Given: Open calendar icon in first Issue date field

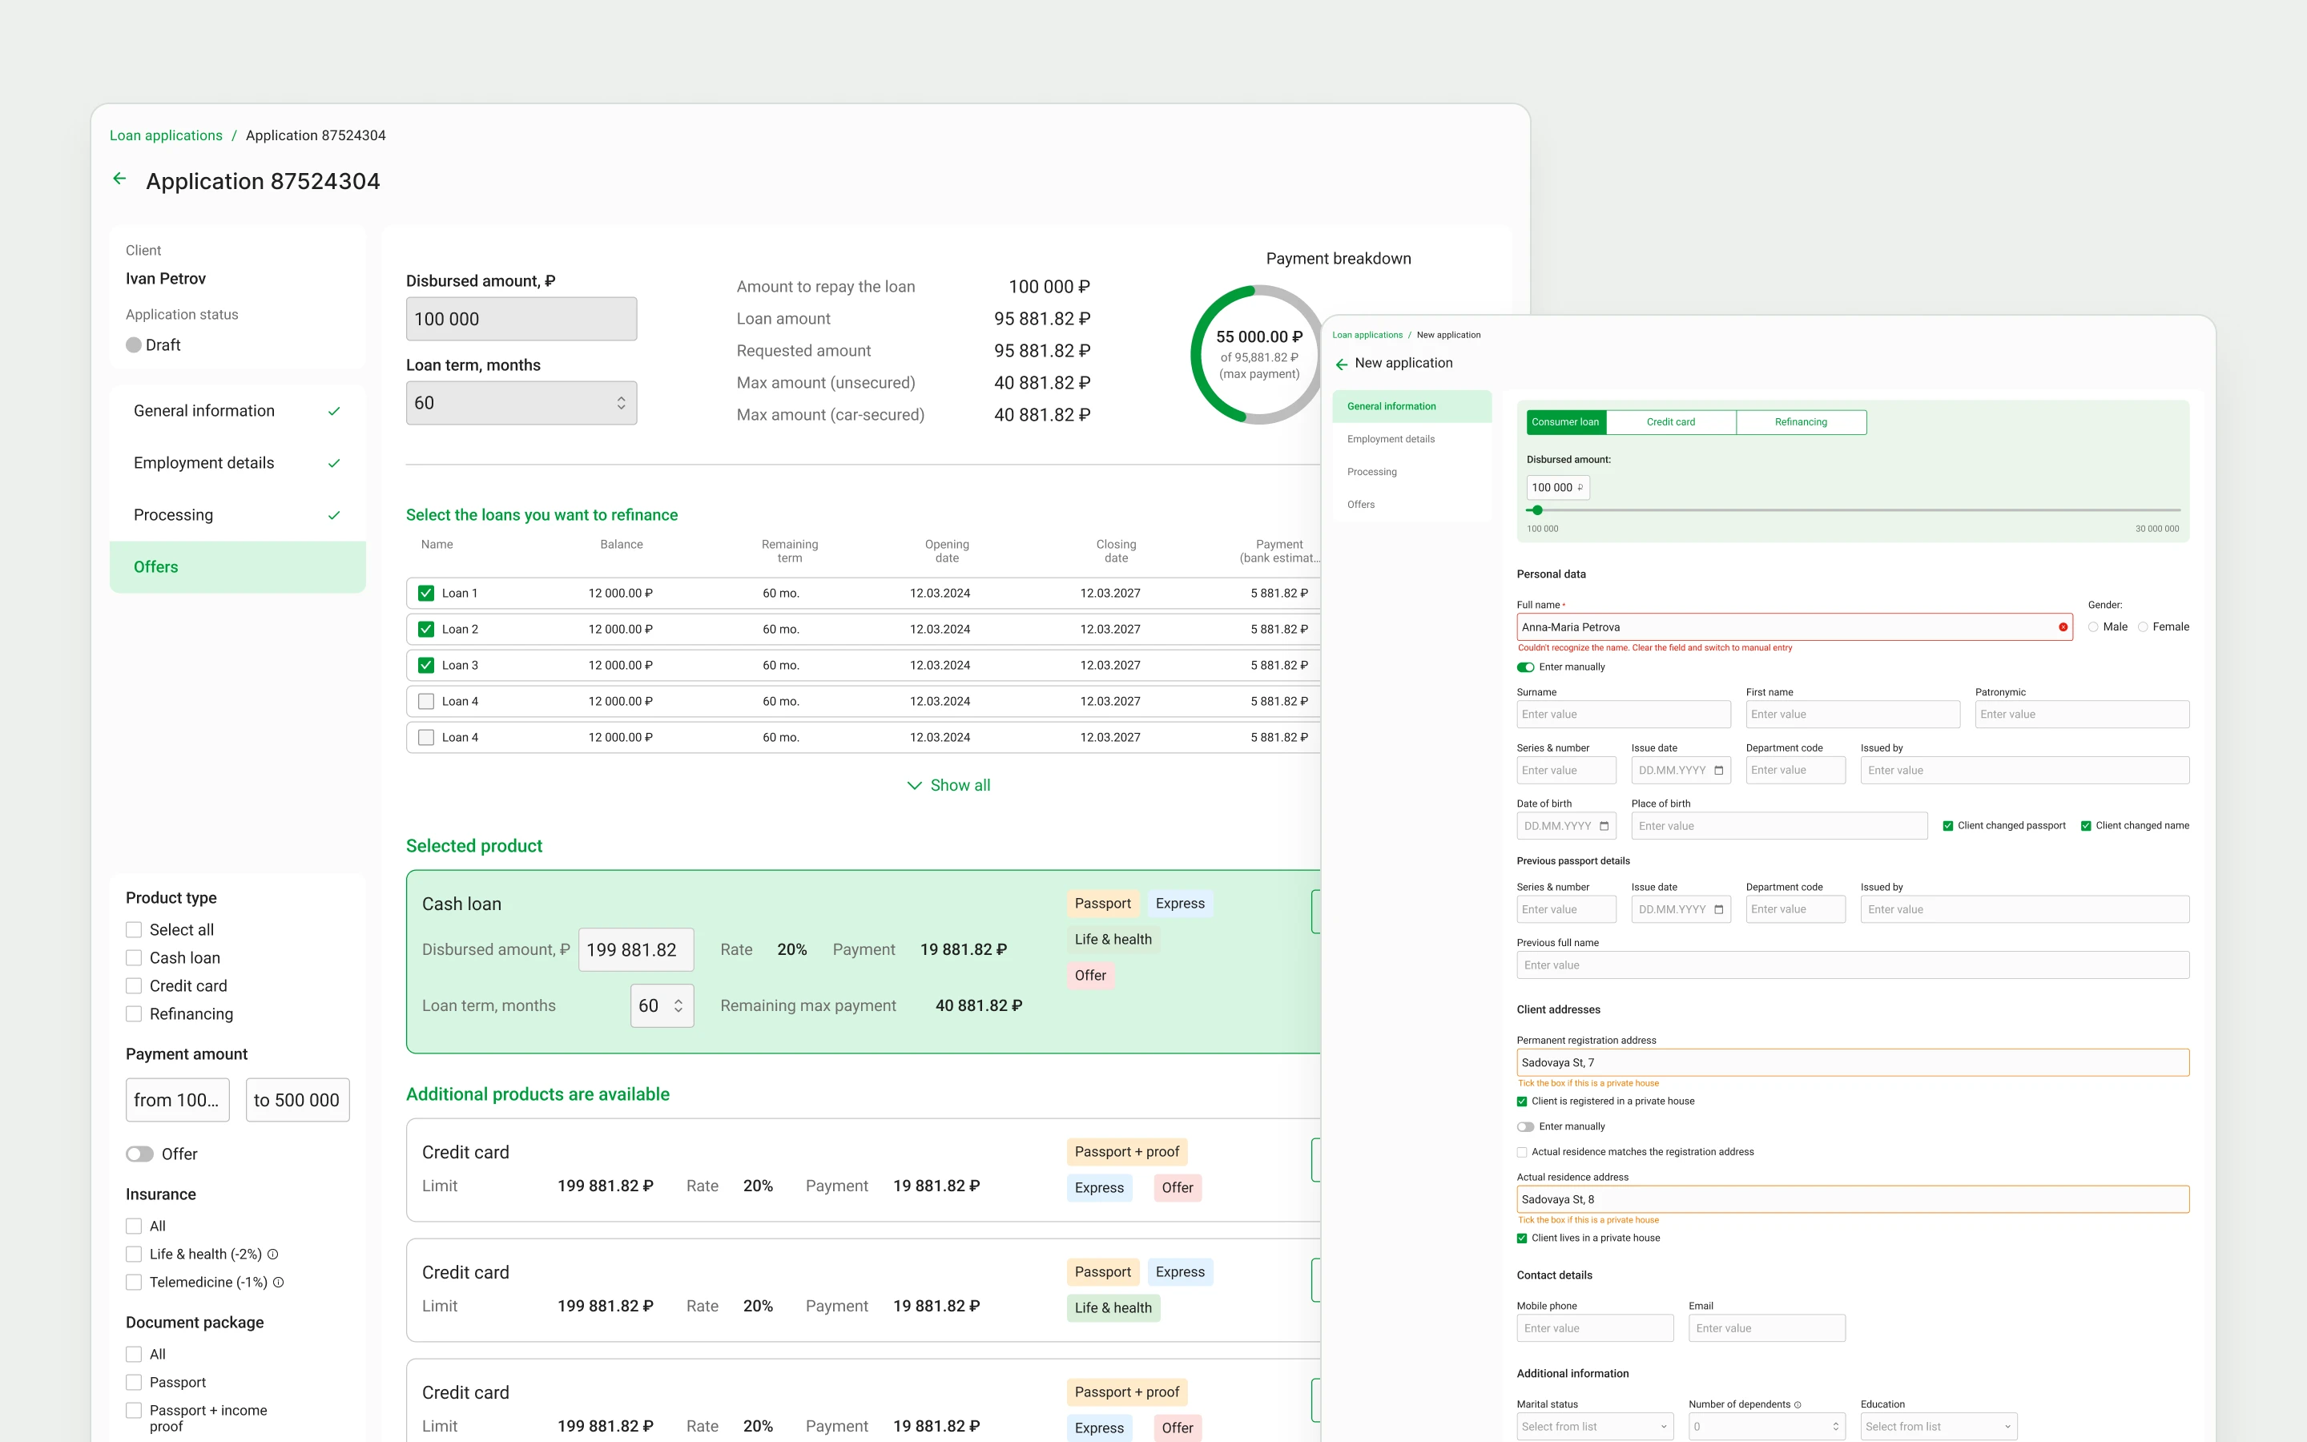Looking at the screenshot, I should point(1719,771).
